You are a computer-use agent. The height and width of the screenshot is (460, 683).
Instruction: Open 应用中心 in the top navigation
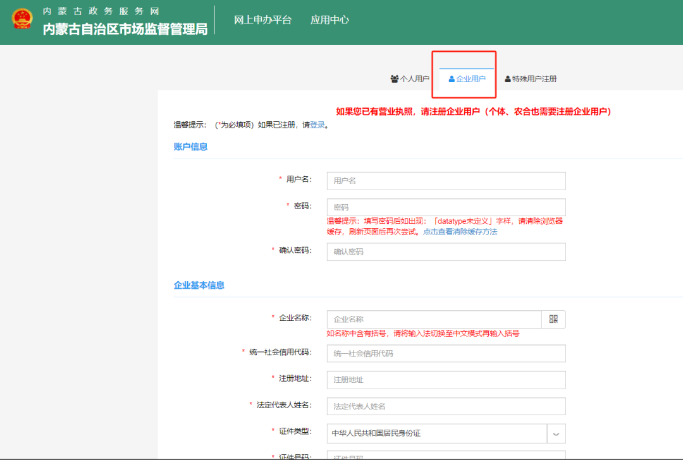click(x=329, y=20)
